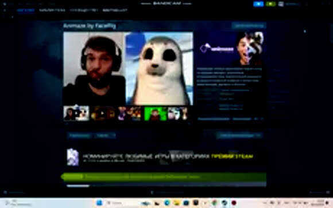333x208 pixels.
Task: Open the yellow File Explorer taskbar icon
Action: point(176,203)
